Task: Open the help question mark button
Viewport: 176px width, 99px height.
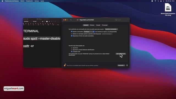Action: pyautogui.click(x=127, y=65)
